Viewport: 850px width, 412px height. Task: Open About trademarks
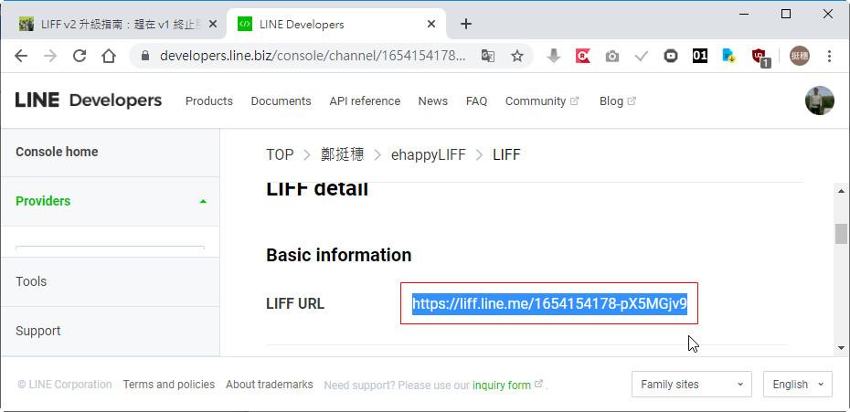click(x=270, y=385)
